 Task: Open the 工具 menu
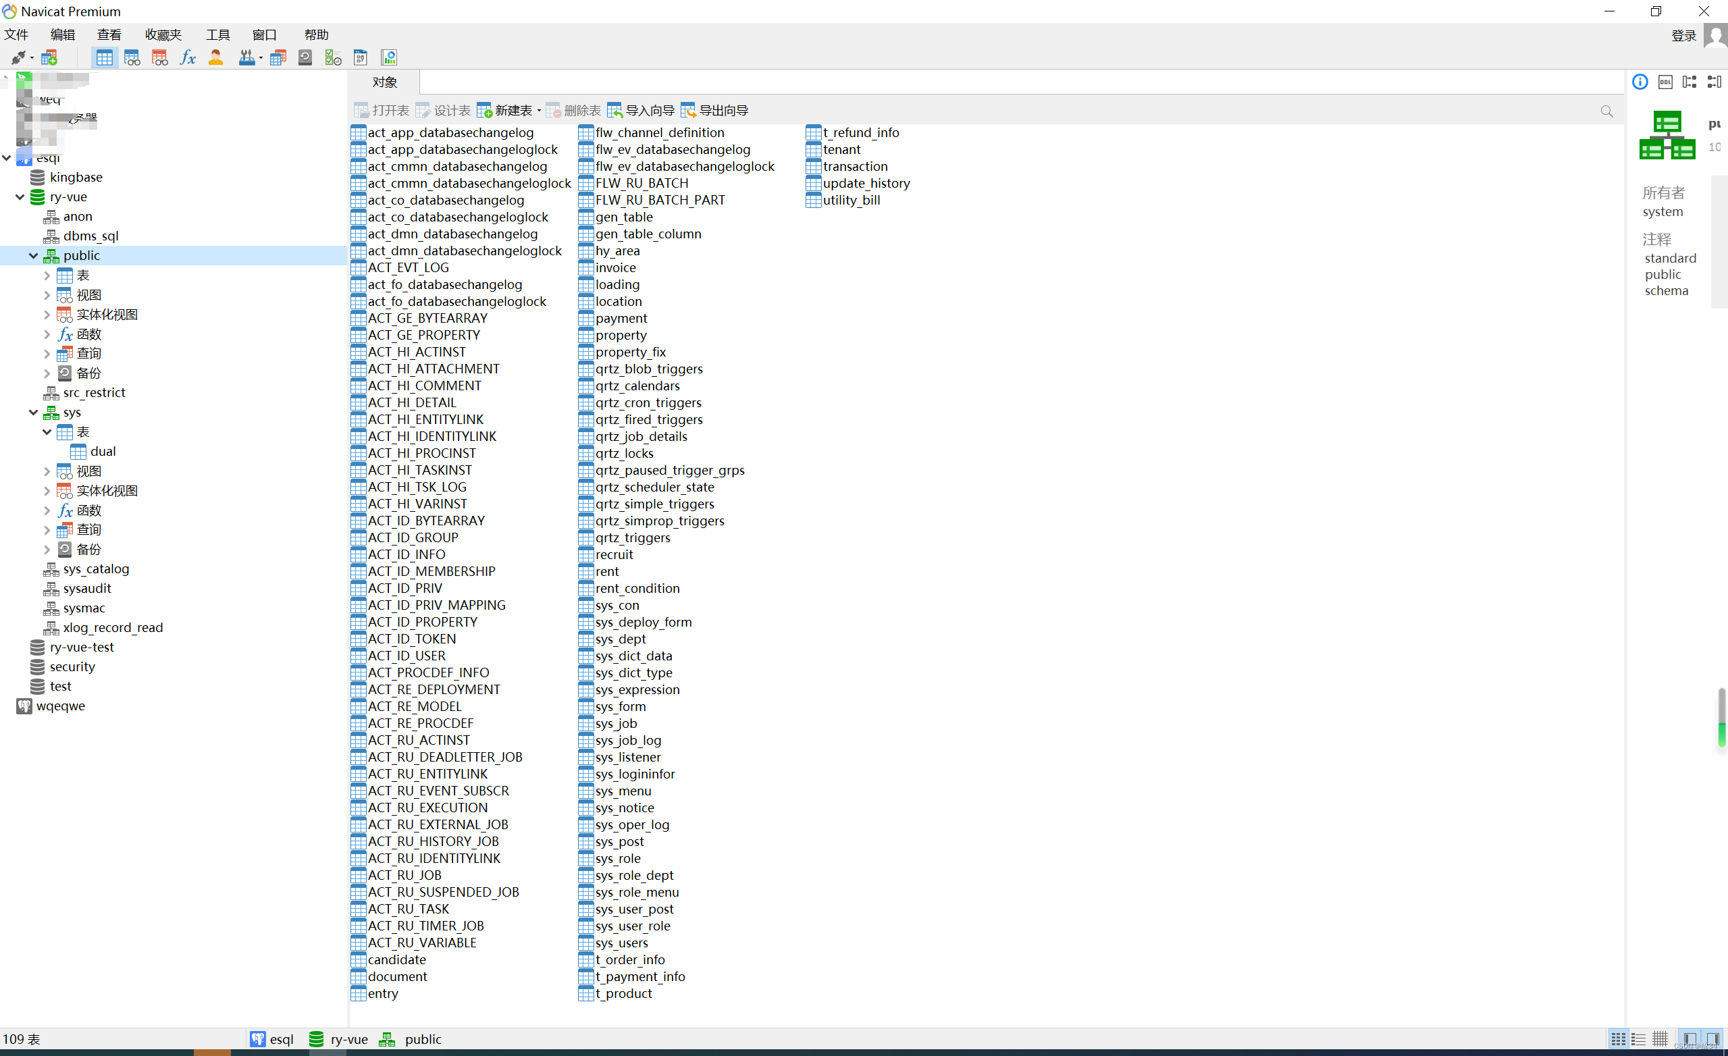(217, 34)
